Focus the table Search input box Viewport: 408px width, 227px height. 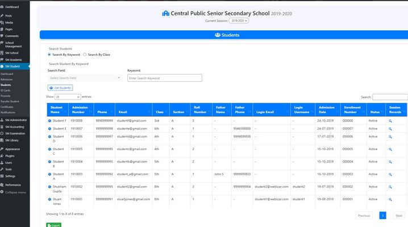390,97
